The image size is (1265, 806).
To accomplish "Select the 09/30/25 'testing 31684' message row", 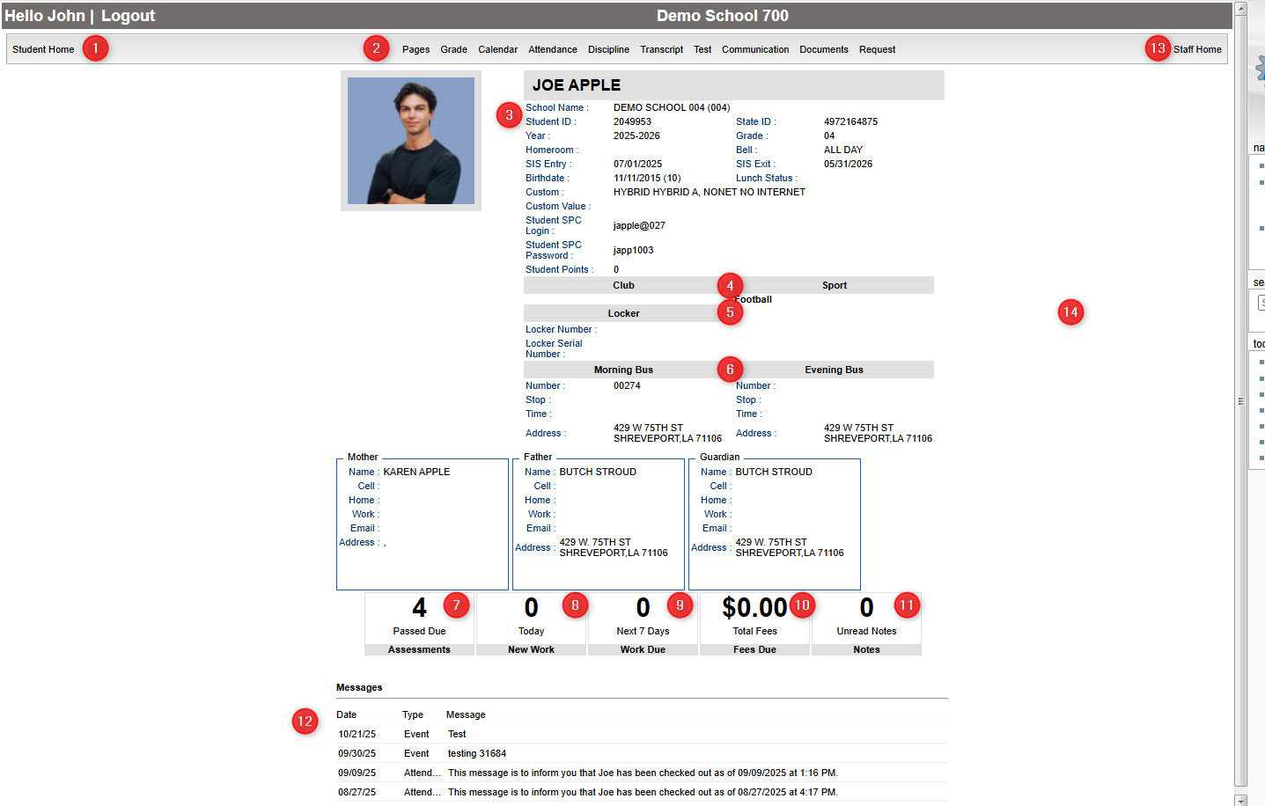I will click(476, 753).
